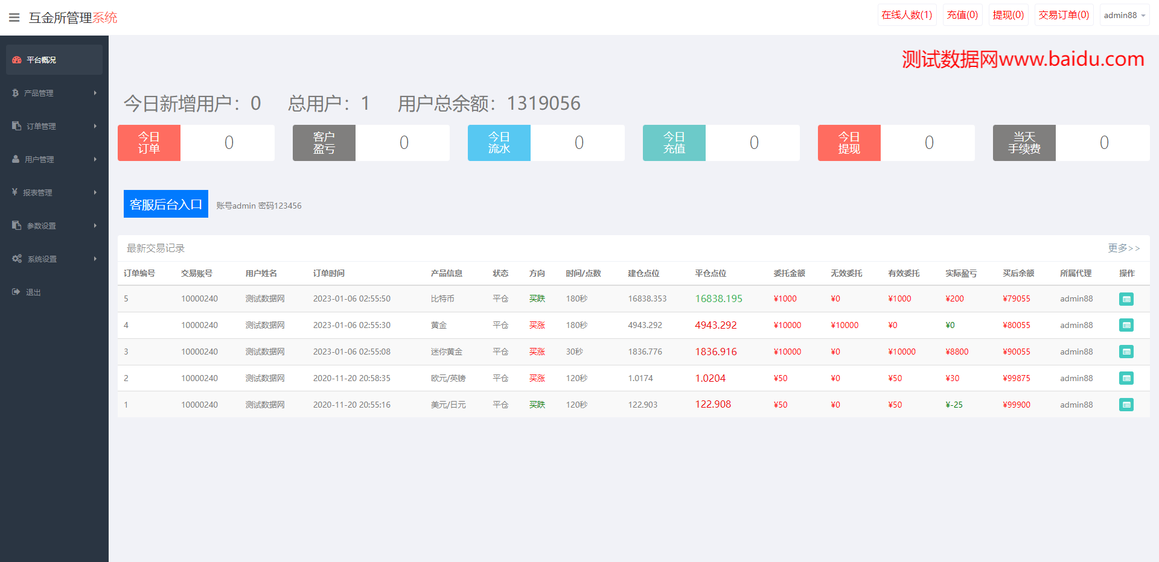
Task: Click the 平台概况 dashboard icon in sidebar
Action: pyautogui.click(x=17, y=60)
